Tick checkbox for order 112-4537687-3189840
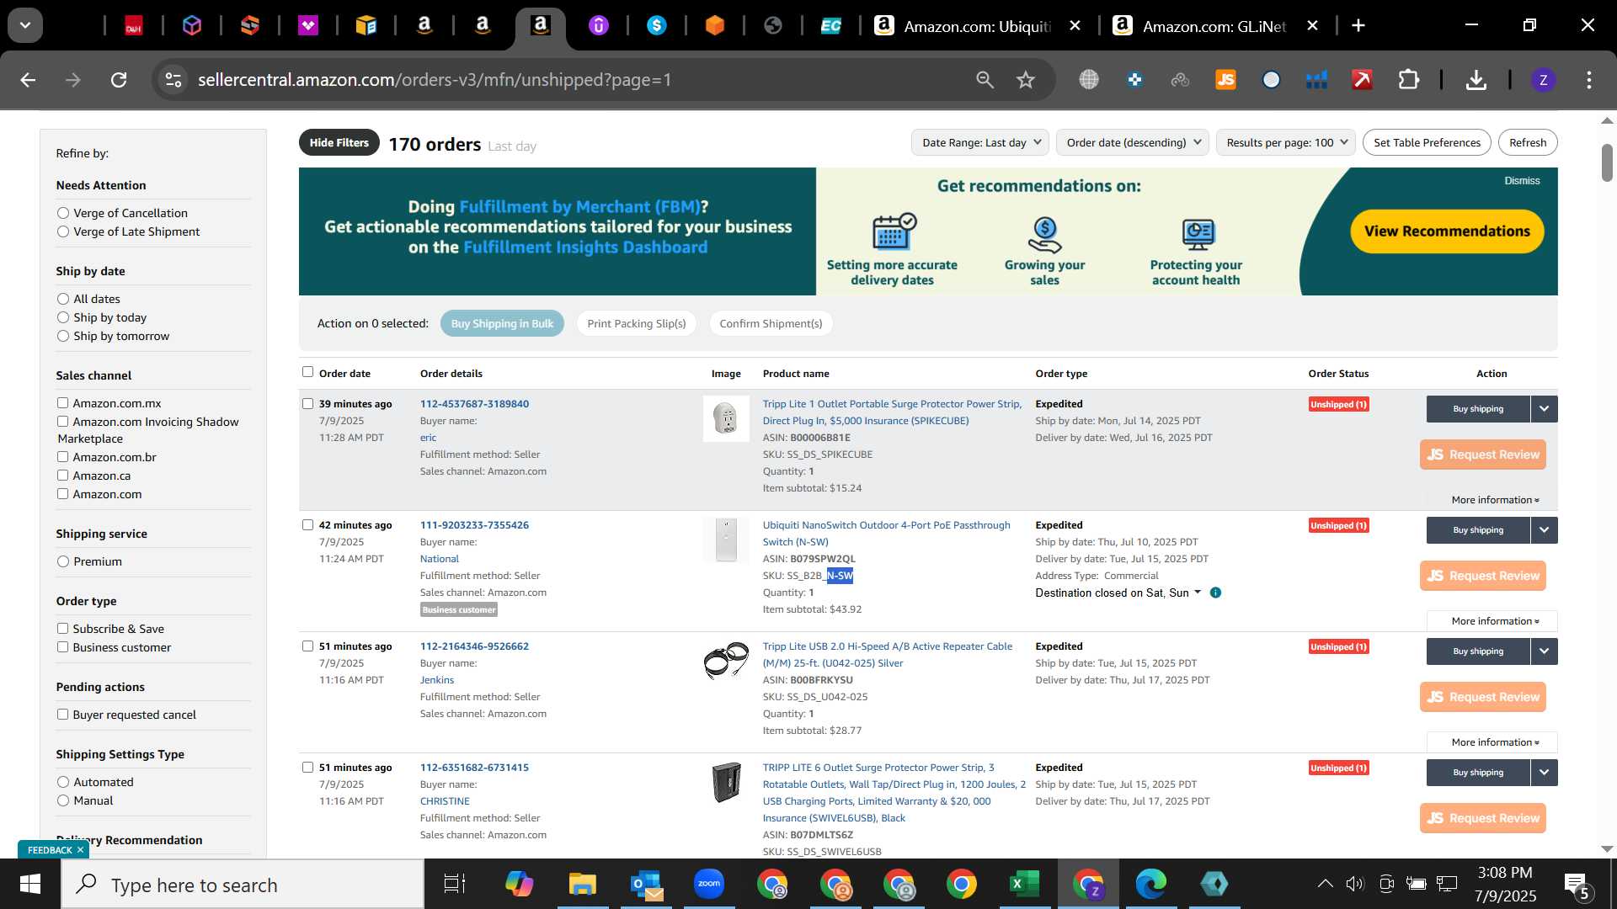 click(x=307, y=404)
